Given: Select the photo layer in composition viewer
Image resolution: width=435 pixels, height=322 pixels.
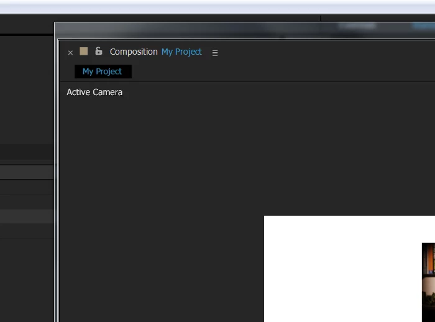Looking at the screenshot, I should pos(428,282).
